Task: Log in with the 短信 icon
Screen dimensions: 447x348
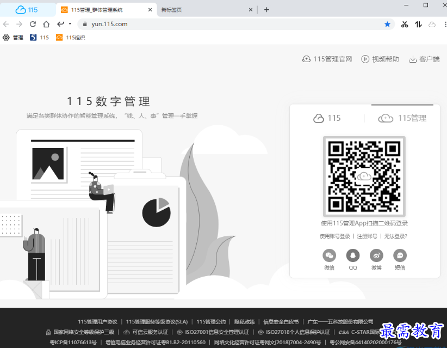Action: (400, 255)
